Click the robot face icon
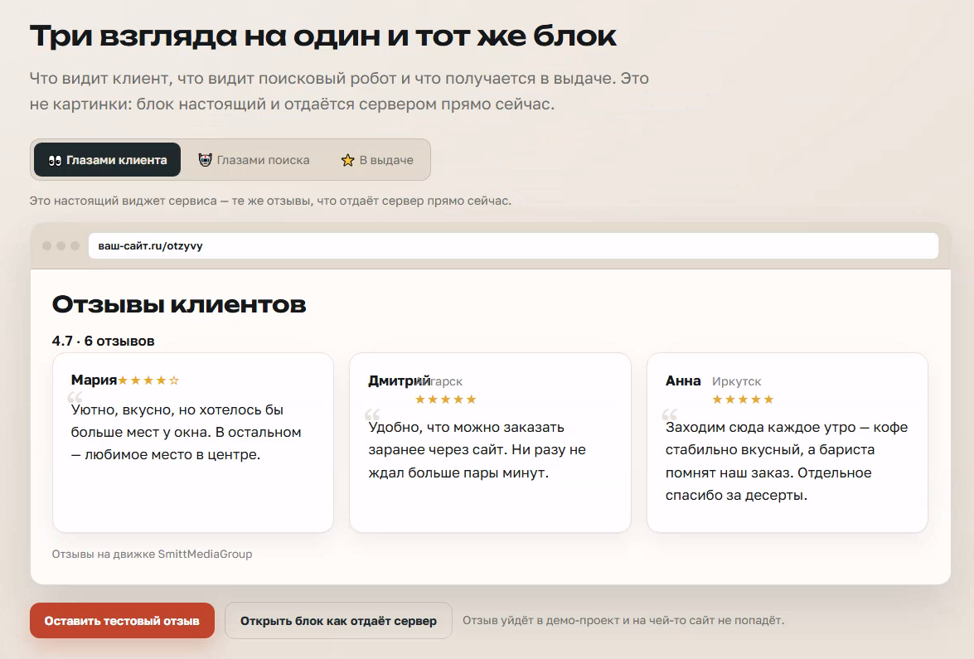Screen dimensions: 974x659 [205, 160]
